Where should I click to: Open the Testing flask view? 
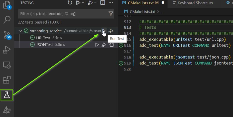(x=7, y=95)
